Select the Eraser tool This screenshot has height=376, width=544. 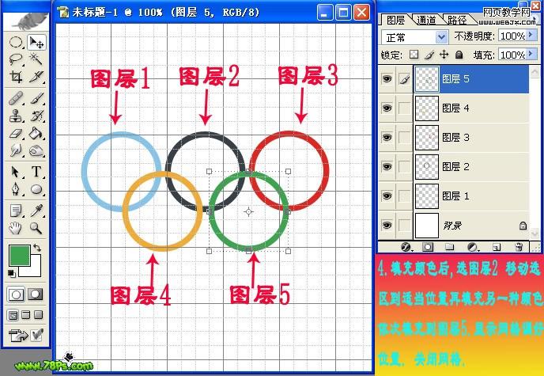tap(16, 134)
